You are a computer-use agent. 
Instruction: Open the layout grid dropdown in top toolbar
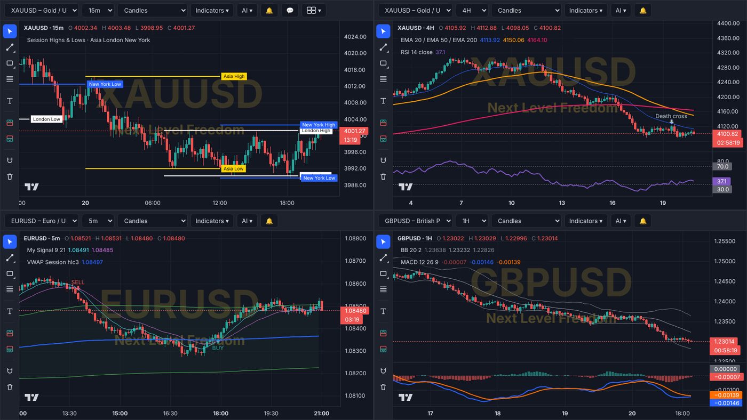click(x=314, y=10)
